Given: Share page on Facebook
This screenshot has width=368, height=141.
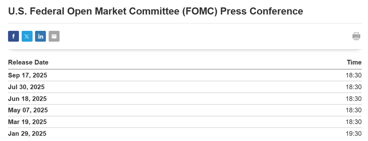Looking at the screenshot, I should pos(13,36).
